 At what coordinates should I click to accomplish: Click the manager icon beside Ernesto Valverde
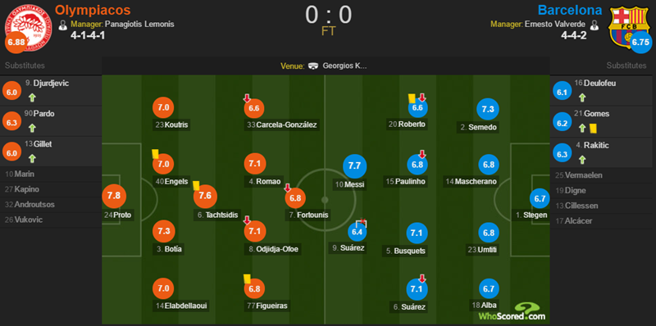[594, 25]
